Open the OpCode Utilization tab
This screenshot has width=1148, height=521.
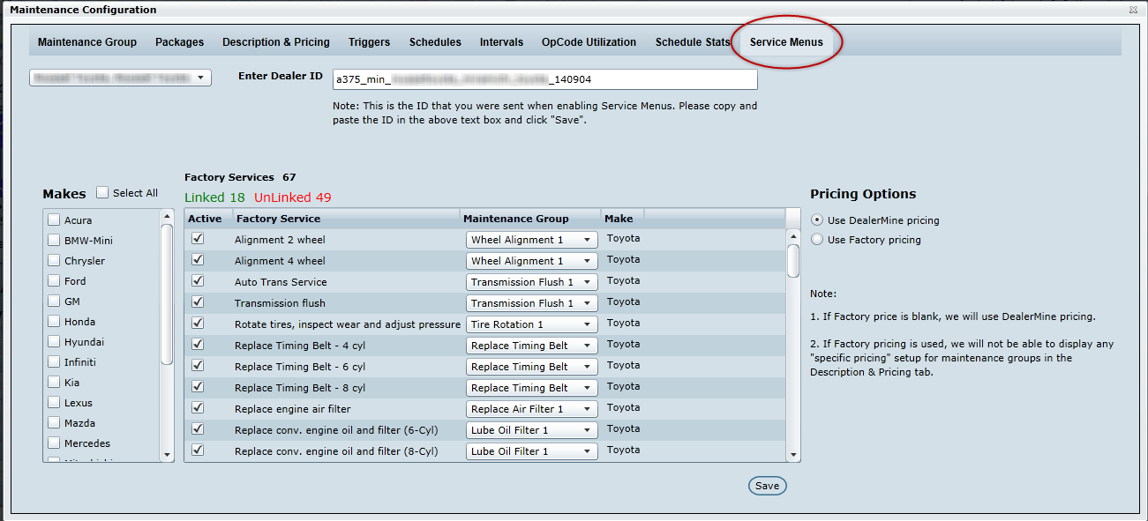pyautogui.click(x=589, y=42)
